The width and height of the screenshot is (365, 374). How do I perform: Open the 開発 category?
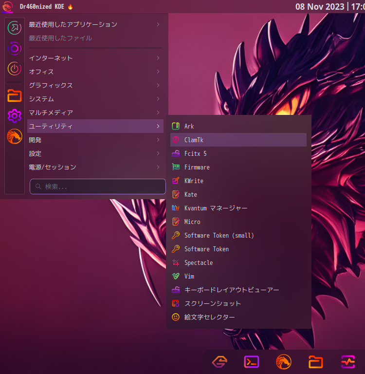[x=95, y=140]
